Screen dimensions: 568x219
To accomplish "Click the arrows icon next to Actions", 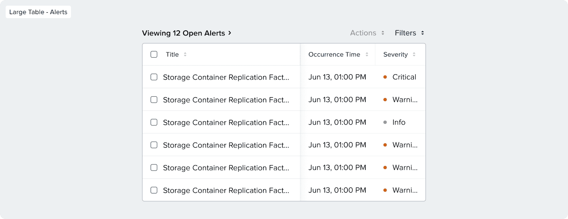I will coord(383,33).
